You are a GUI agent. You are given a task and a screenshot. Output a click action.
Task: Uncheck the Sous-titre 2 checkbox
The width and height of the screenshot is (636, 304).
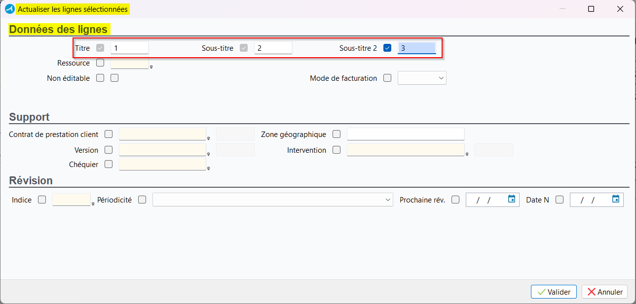point(387,48)
